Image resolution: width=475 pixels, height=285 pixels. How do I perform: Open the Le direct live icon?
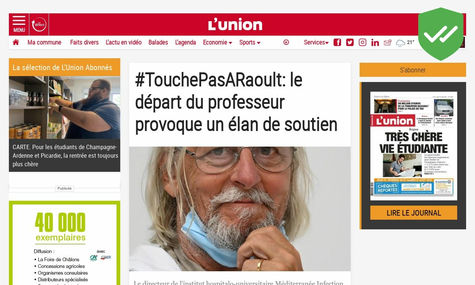point(39,24)
